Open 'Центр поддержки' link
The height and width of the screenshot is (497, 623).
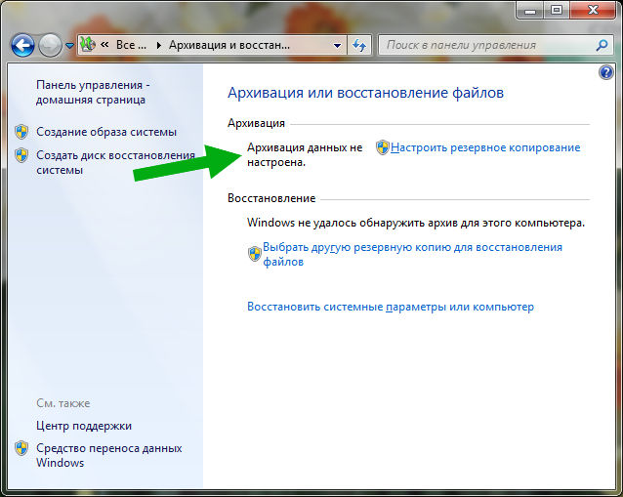pos(84,426)
